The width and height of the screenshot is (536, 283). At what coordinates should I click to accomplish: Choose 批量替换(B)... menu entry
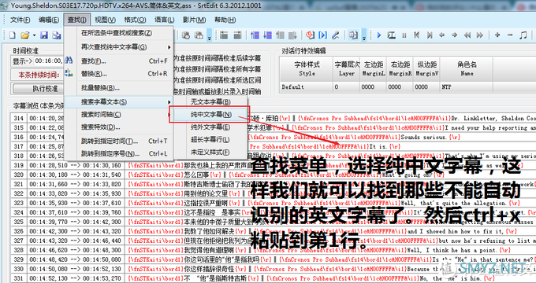(x=119, y=87)
